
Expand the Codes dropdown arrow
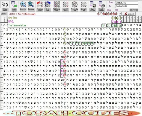click(x=120, y=14)
